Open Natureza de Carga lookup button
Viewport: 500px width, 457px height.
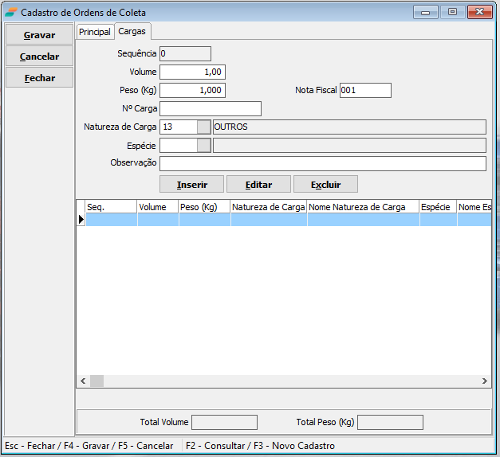[204, 127]
